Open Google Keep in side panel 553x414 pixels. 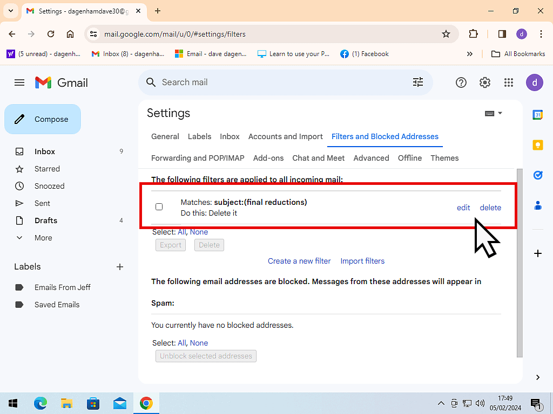(x=537, y=145)
